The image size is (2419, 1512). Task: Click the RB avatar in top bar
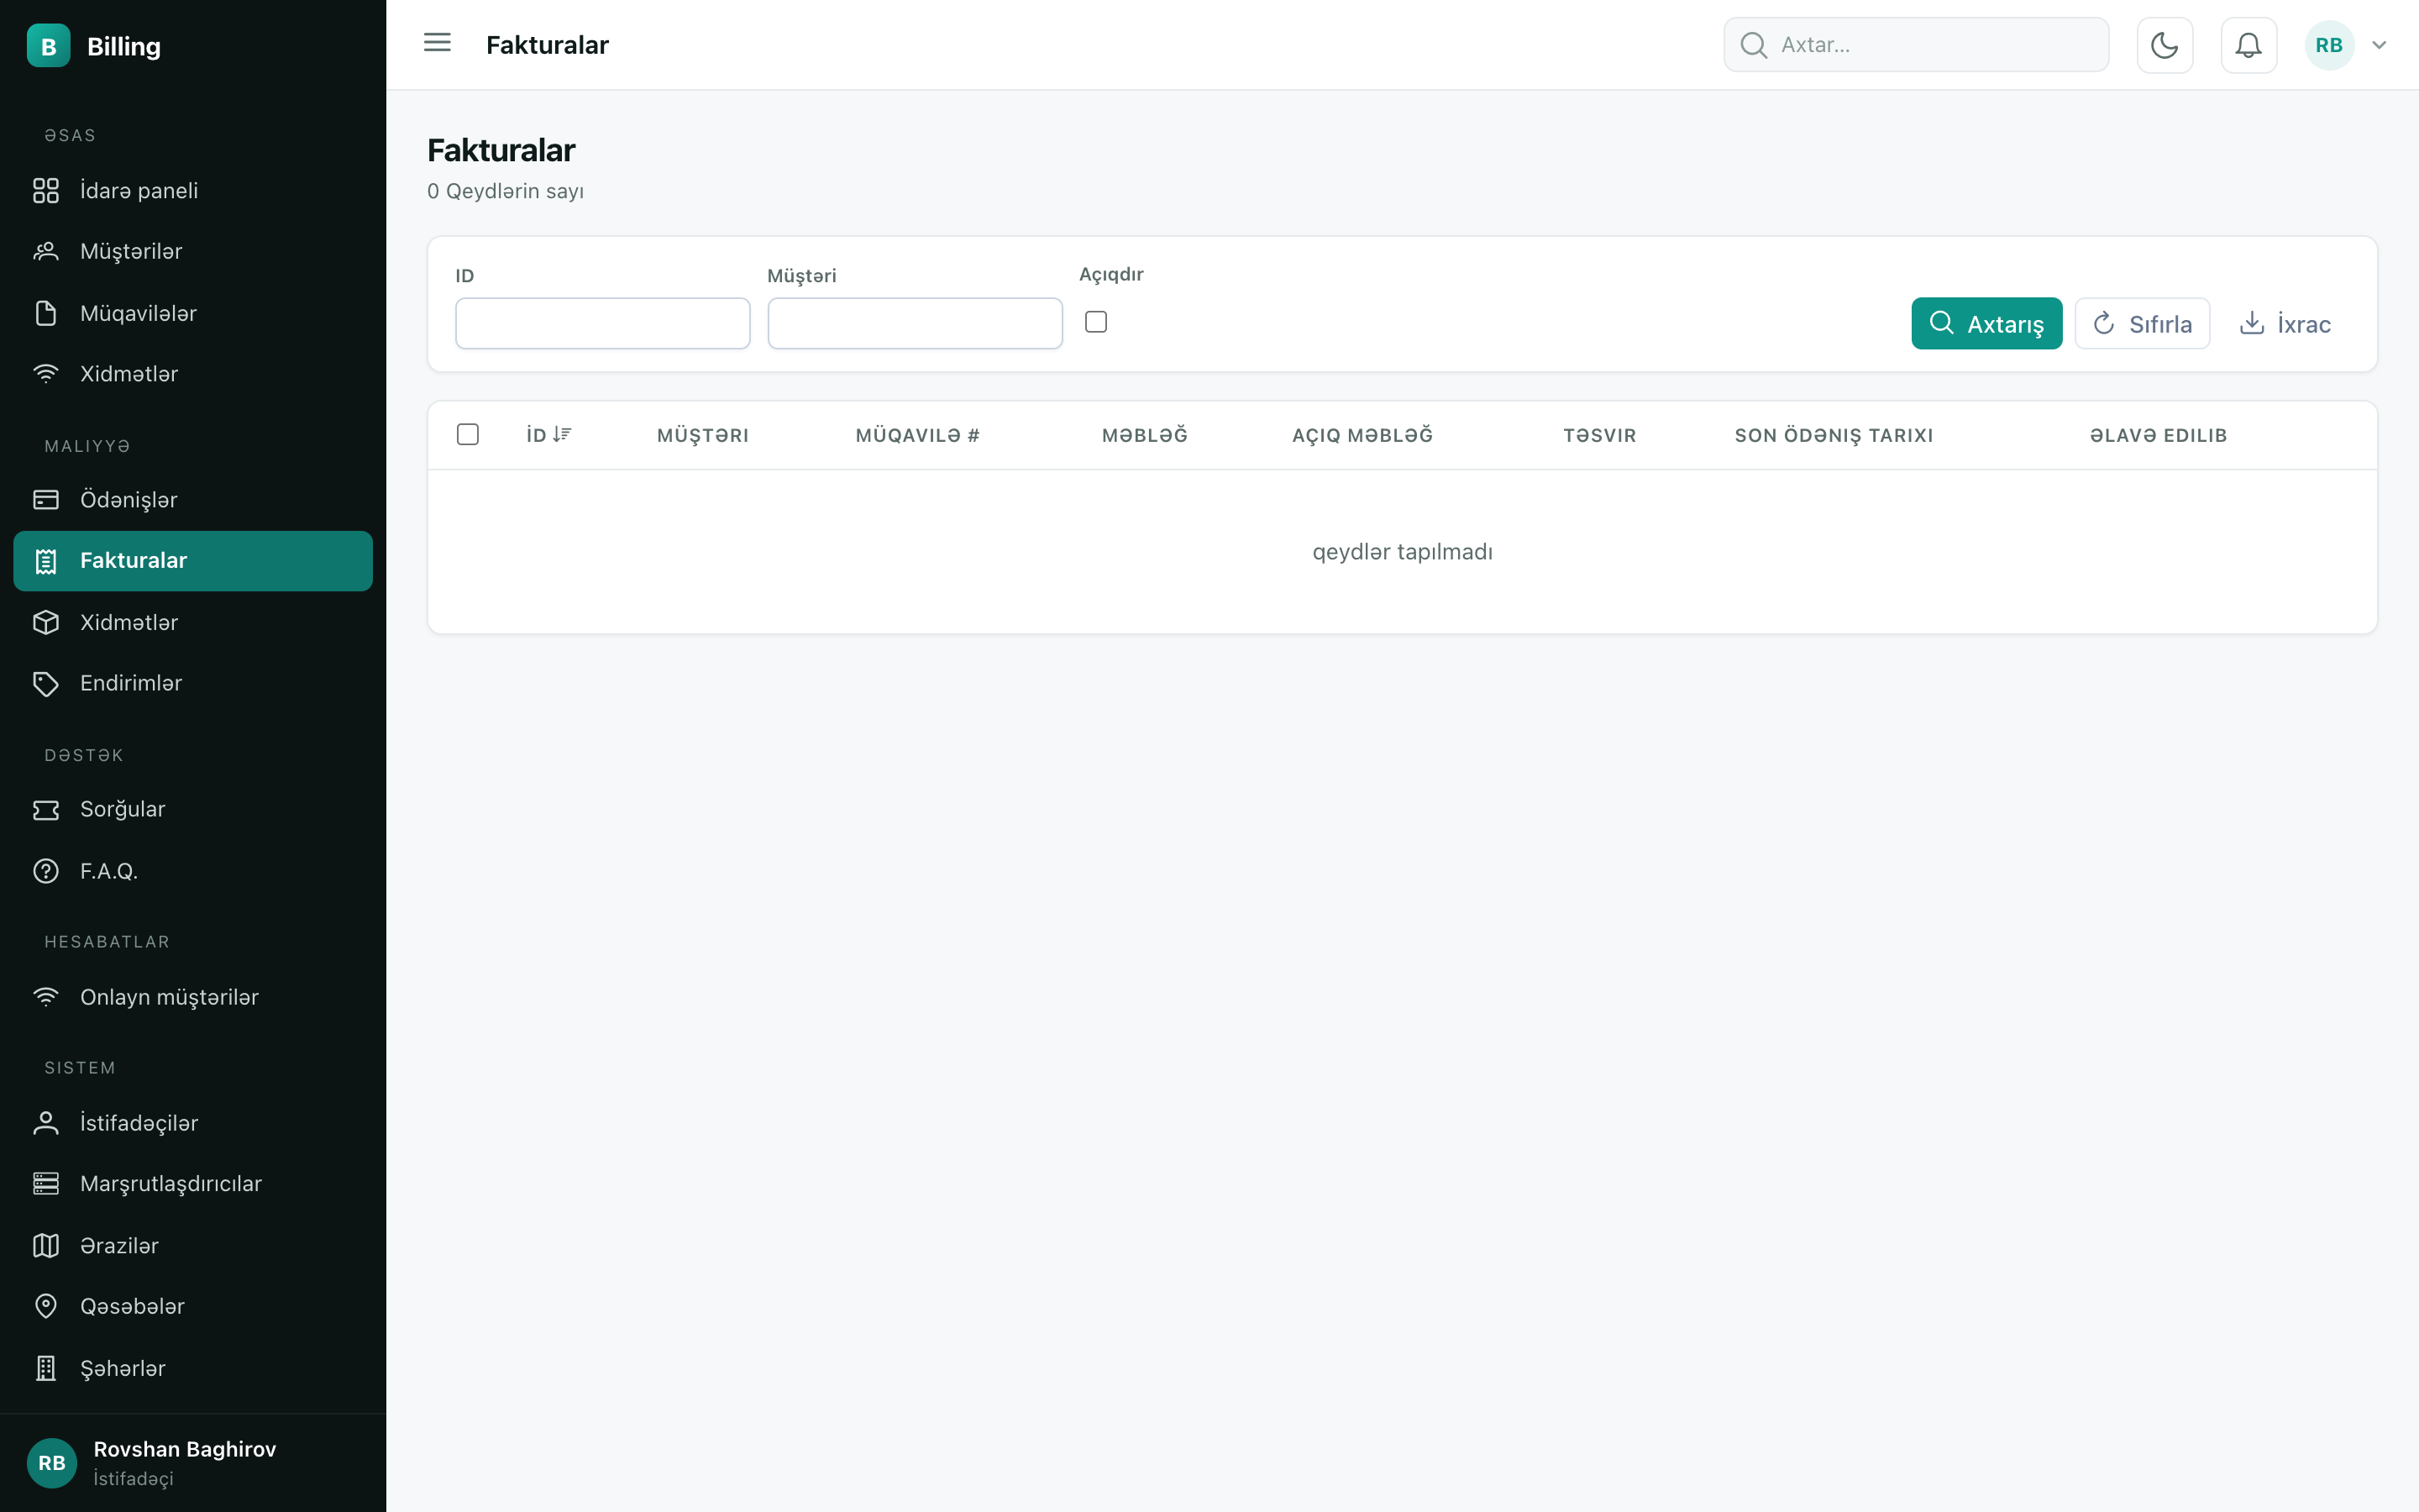point(2329,45)
